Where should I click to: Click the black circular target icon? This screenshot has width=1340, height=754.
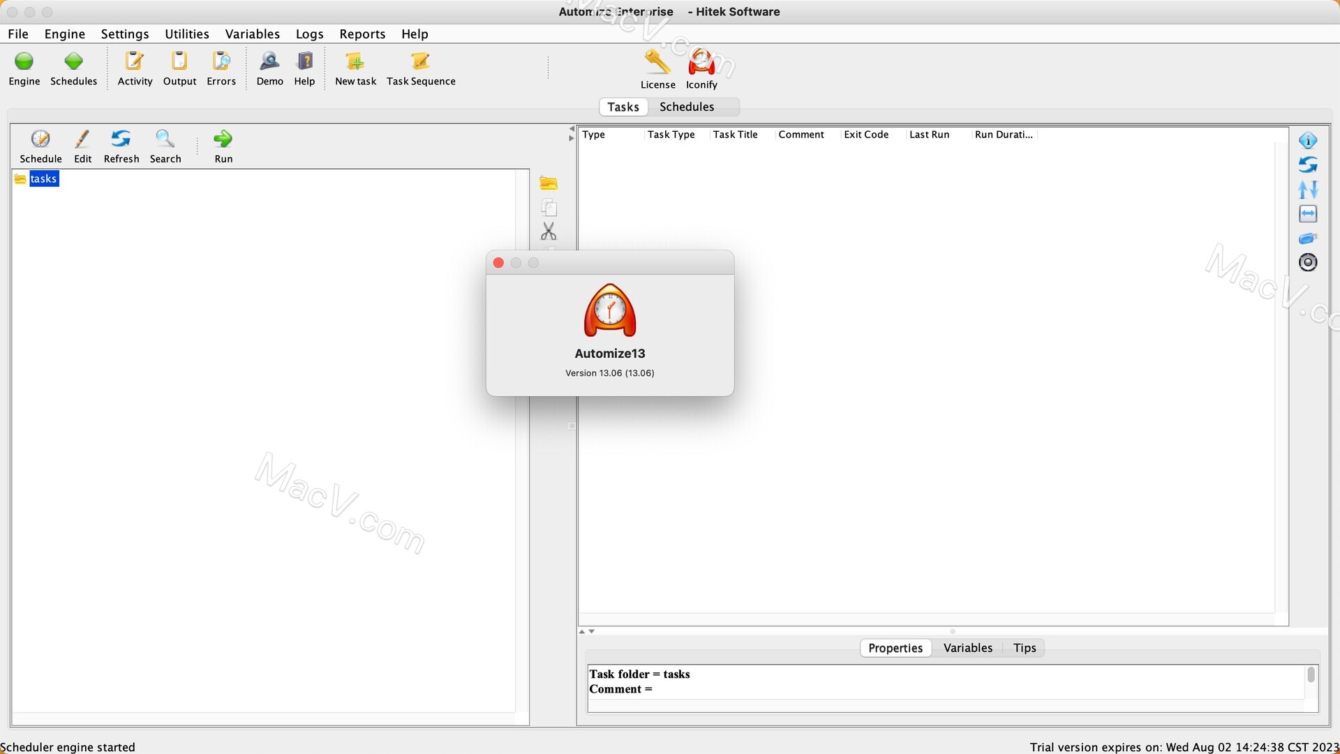(x=1308, y=262)
